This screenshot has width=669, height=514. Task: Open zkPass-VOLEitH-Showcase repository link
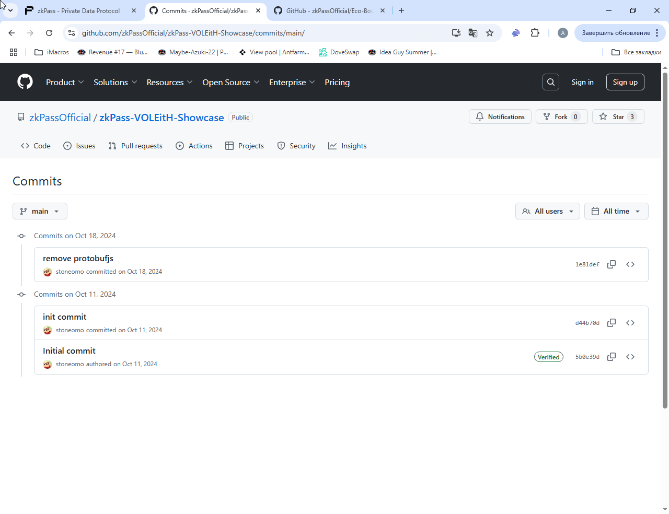(162, 118)
